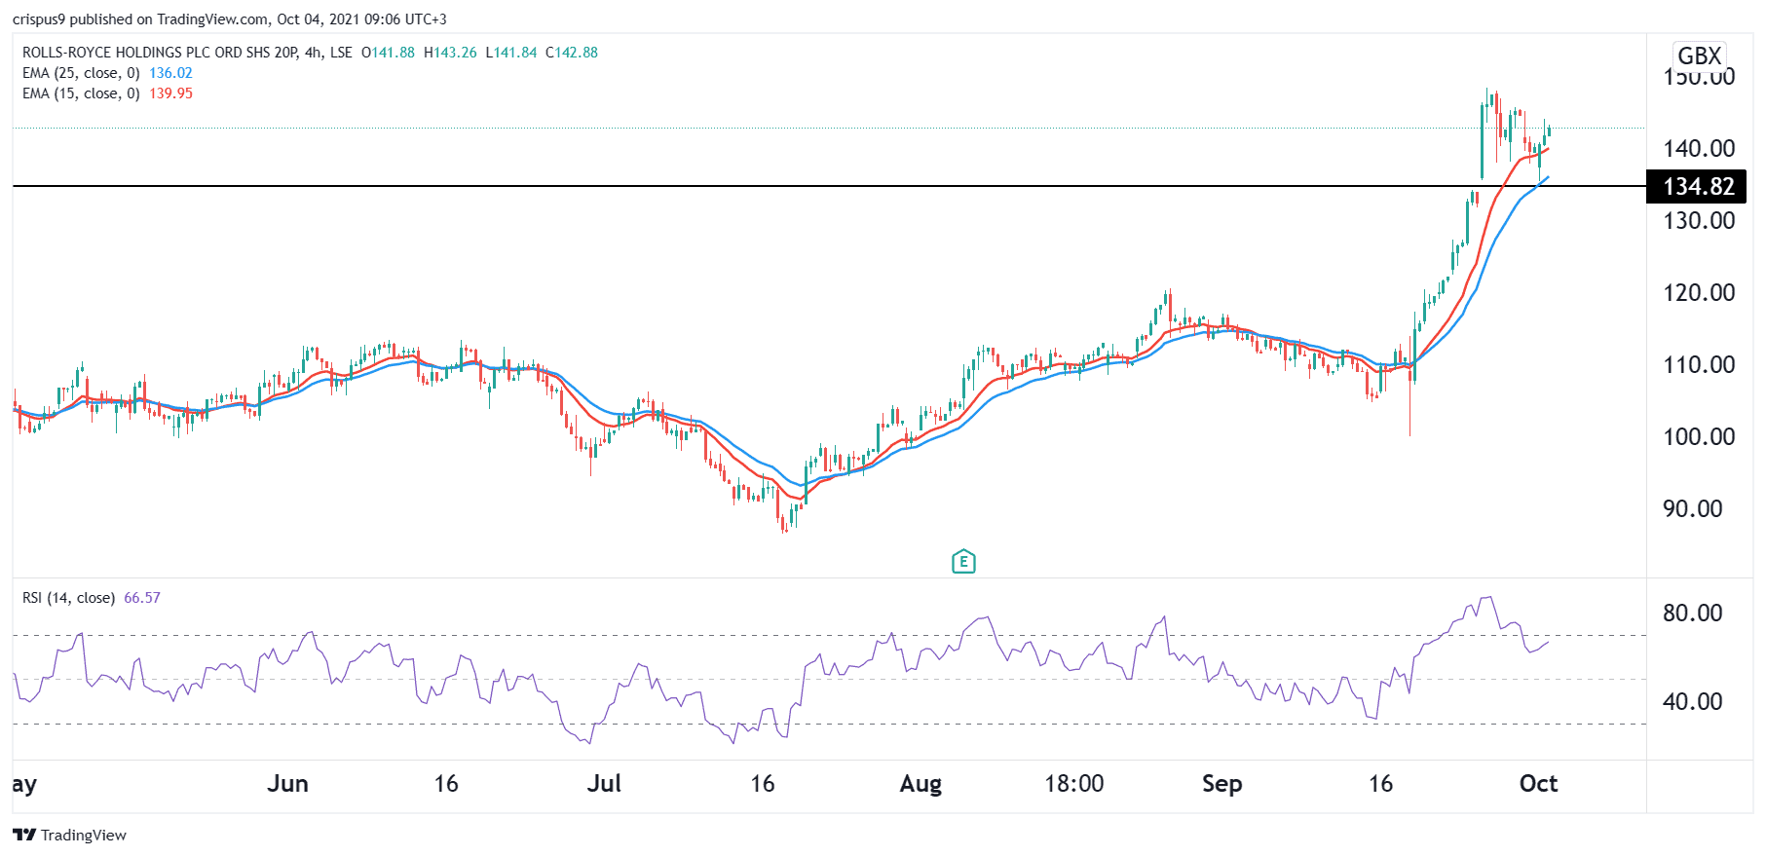1766x856 pixels.
Task: Click the earnings 'E' marker icon
Action: (x=963, y=561)
